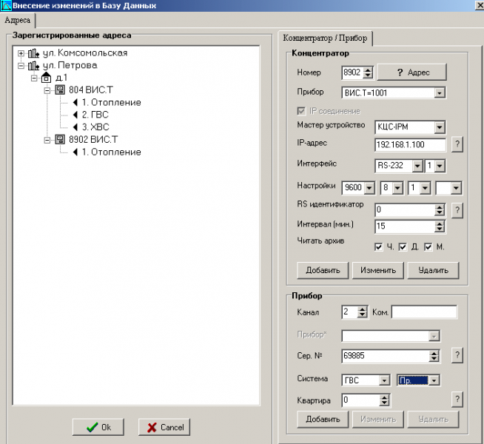484x444 pixels.
Task: Select the ул. Комсомольская street label
Action: pos(85,53)
